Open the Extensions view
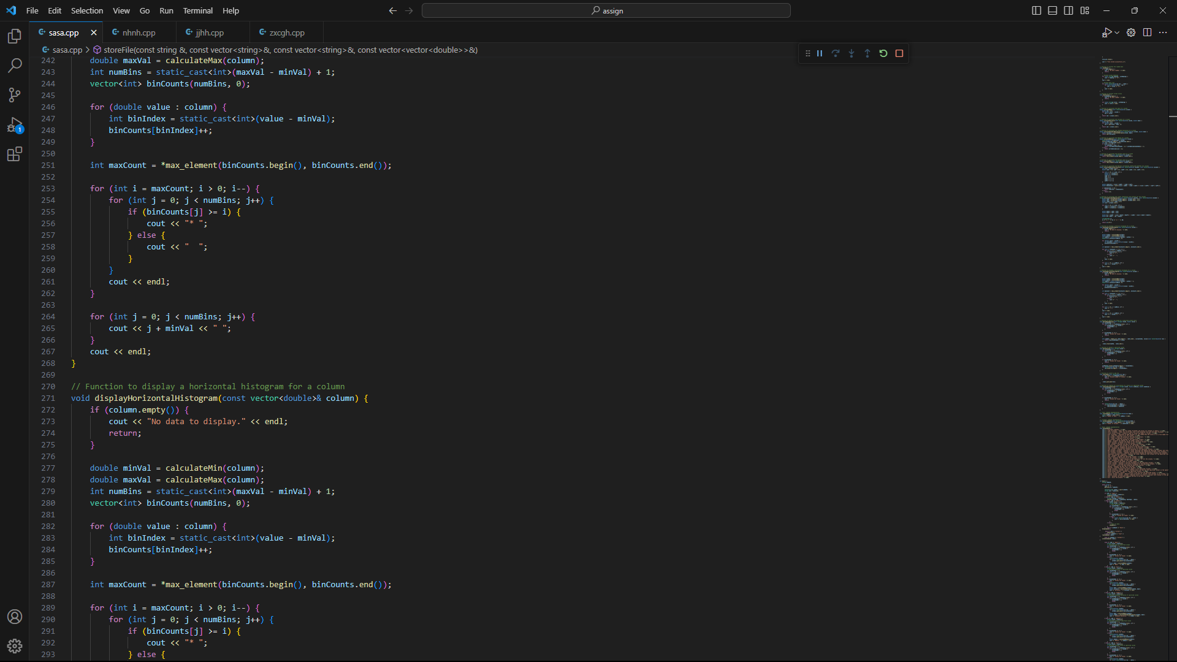 click(x=14, y=154)
